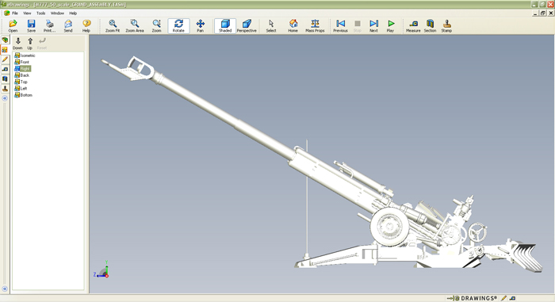
Task: Open the Tools menu
Action: 40,13
